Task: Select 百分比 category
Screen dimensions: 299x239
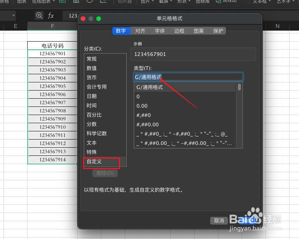Action: (105, 115)
